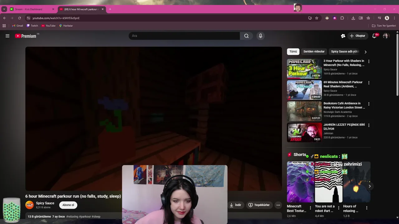This screenshot has width=399, height=224.
Task: Click the sparkle icon beside Oluştur
Action: (x=343, y=36)
